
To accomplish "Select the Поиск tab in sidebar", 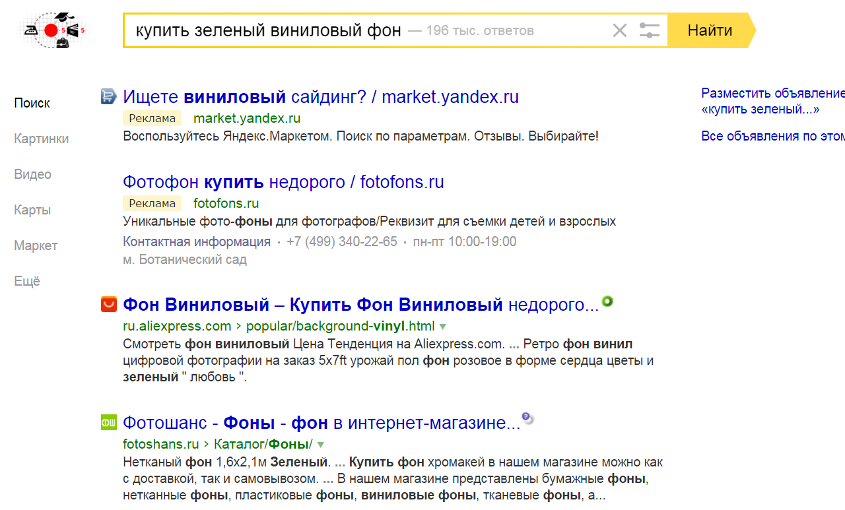I will [x=32, y=103].
